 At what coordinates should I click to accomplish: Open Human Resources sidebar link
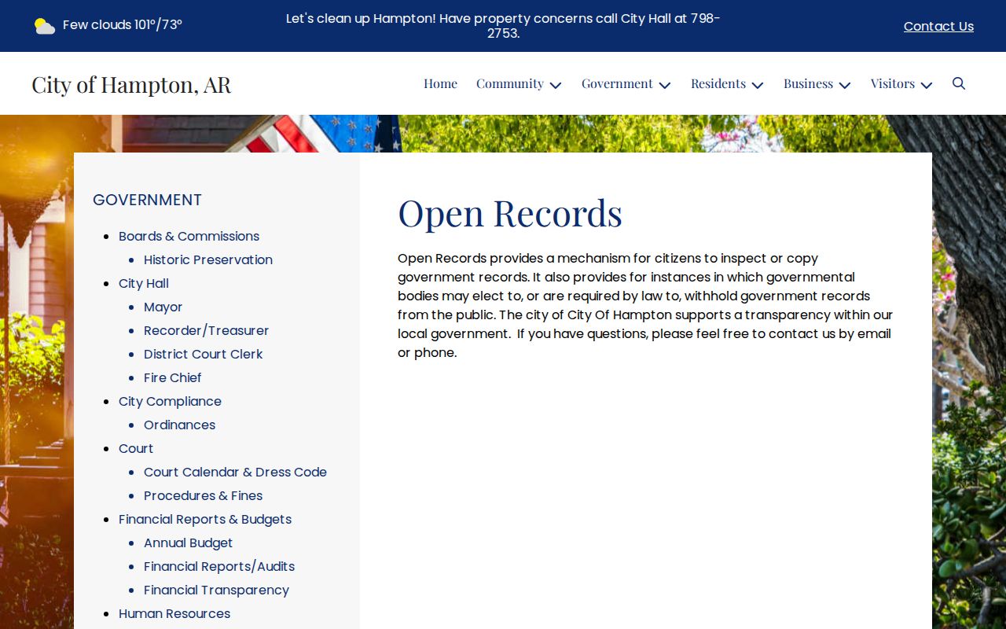[x=174, y=613]
